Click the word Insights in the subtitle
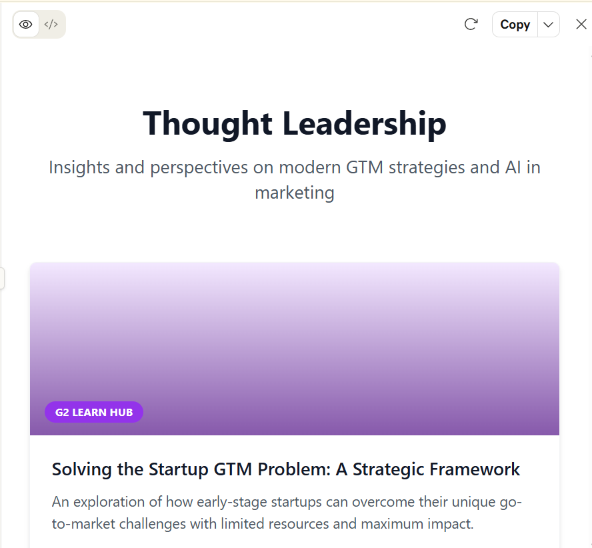This screenshot has width=592, height=548. [79, 167]
